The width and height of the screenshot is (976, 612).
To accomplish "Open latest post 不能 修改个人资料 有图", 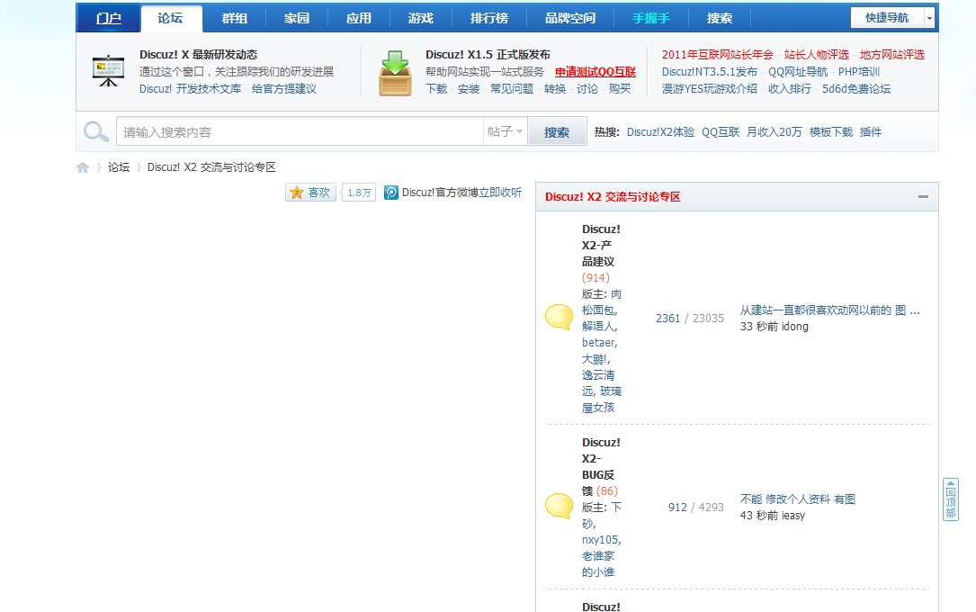I will point(797,499).
